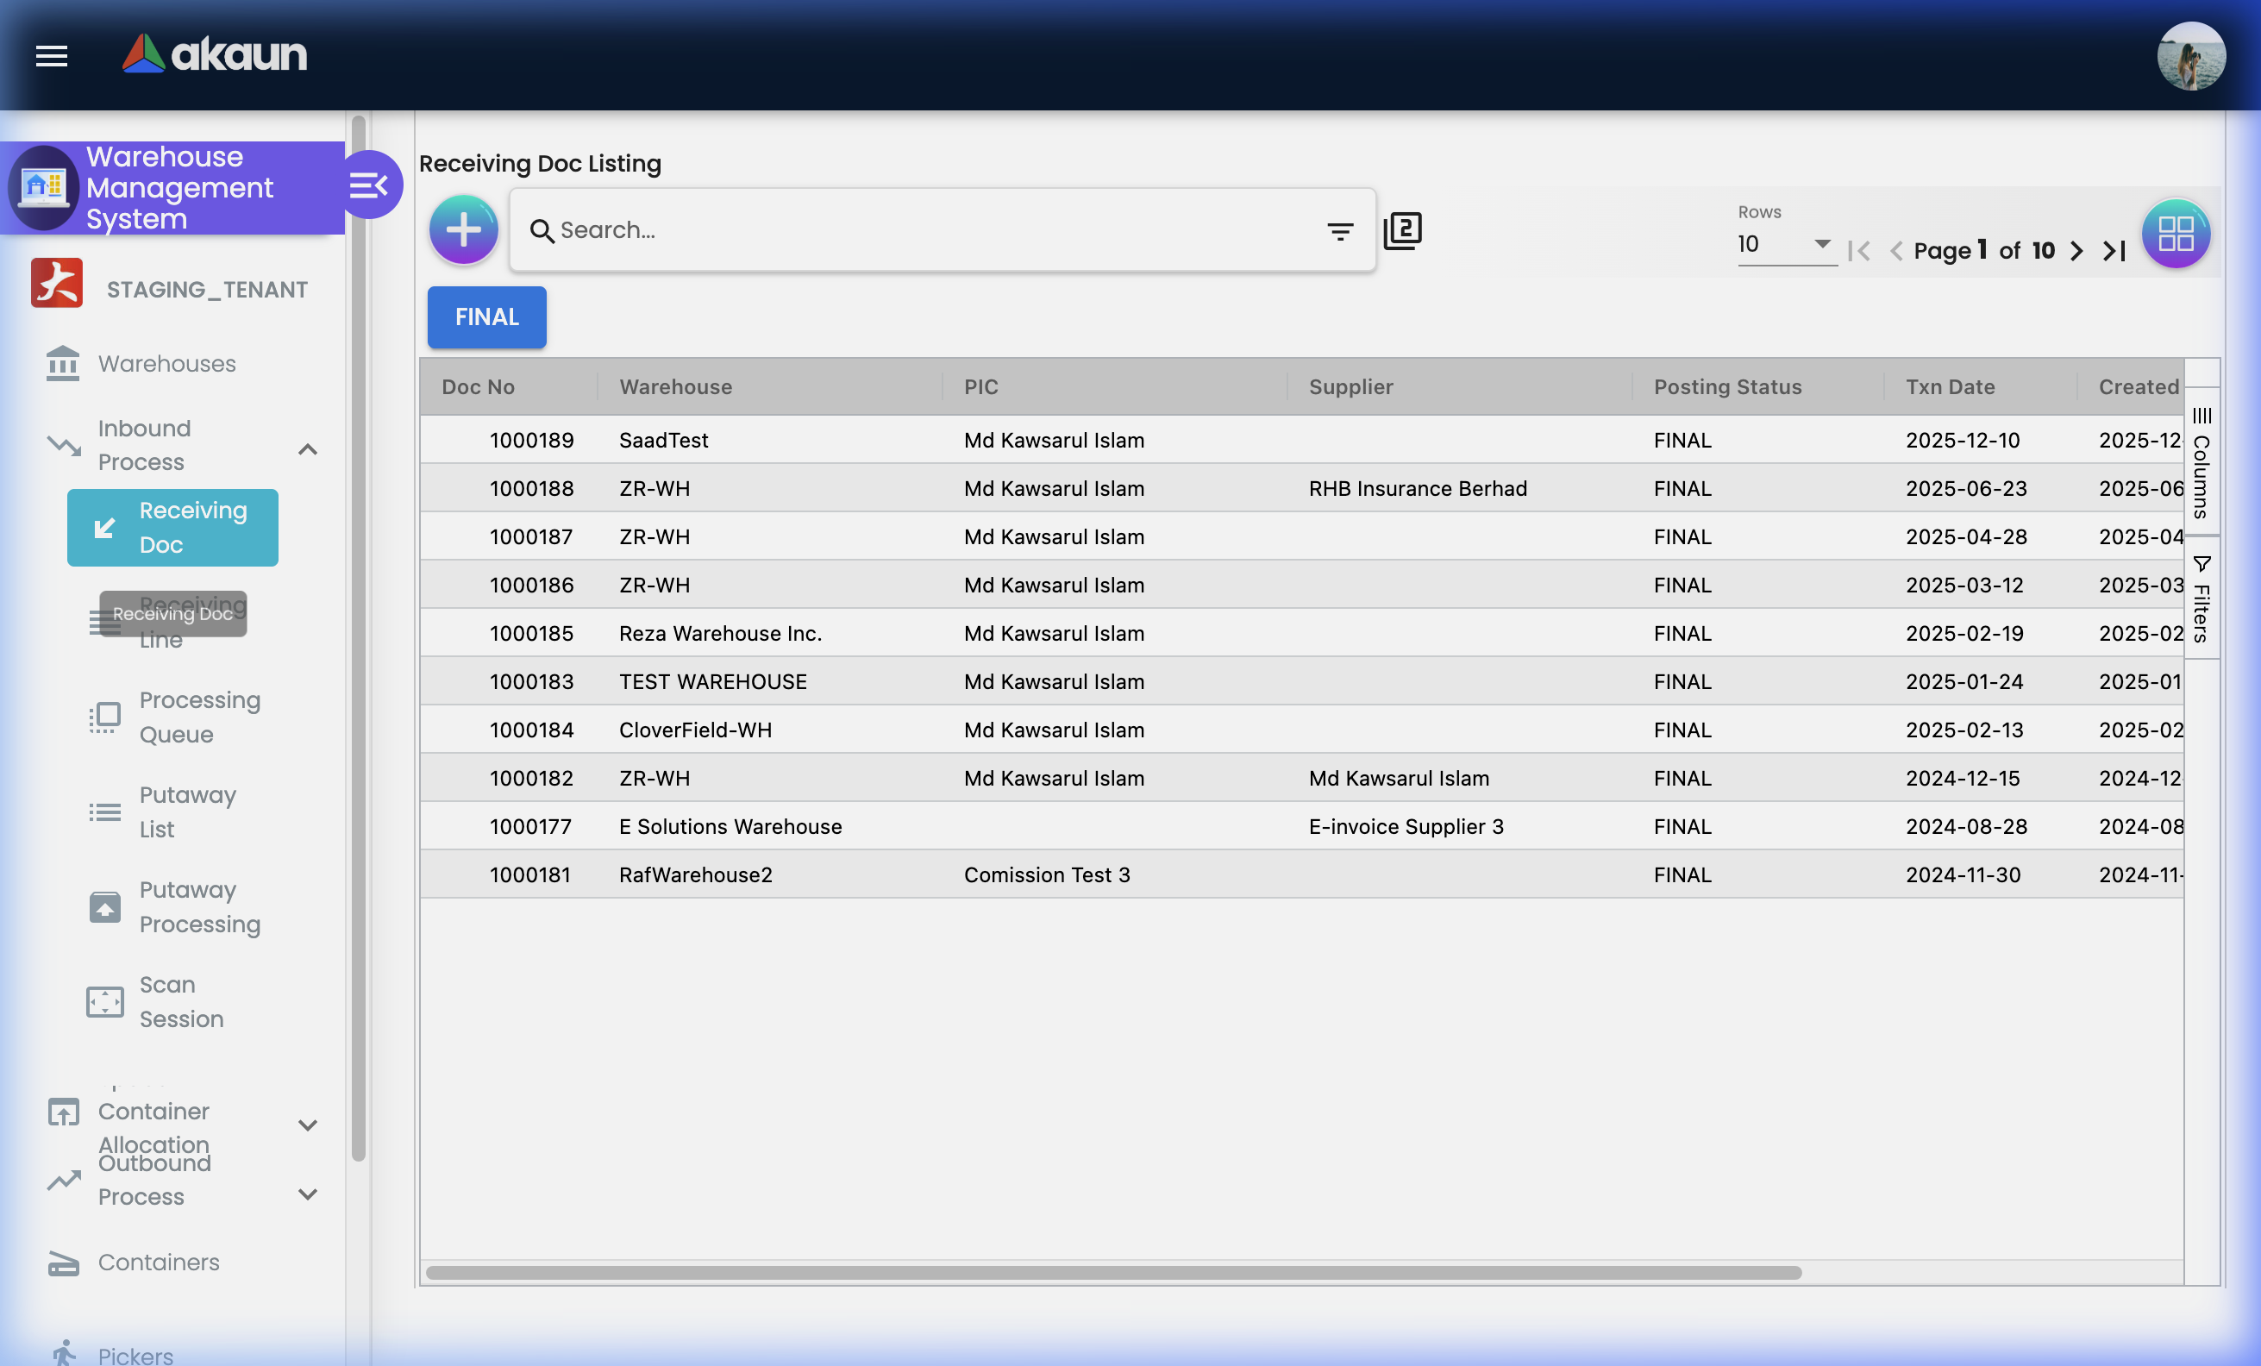Open the Scan Session icon
The width and height of the screenshot is (2261, 1366).
tap(103, 1001)
